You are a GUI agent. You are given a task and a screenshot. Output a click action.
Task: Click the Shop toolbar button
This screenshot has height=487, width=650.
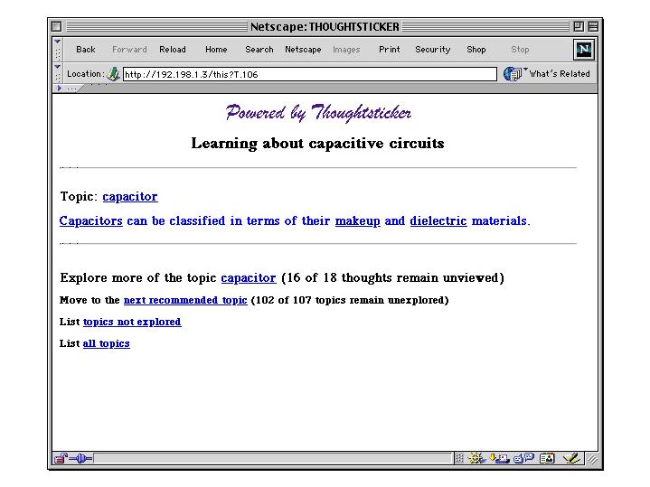click(476, 50)
